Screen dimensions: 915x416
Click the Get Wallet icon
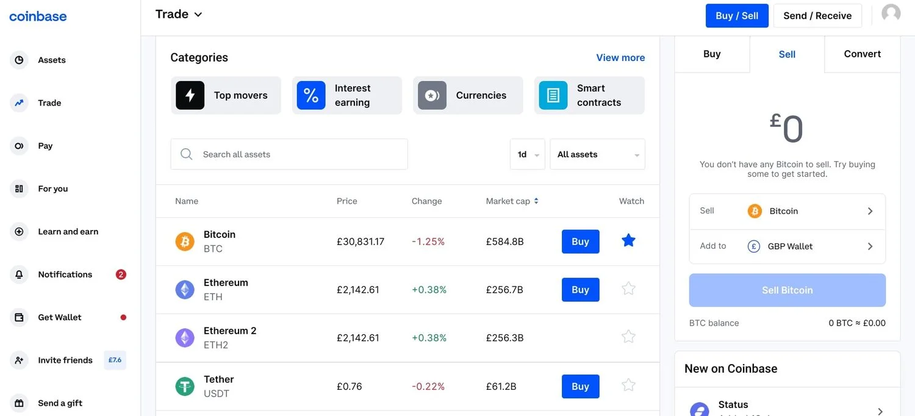tap(19, 317)
